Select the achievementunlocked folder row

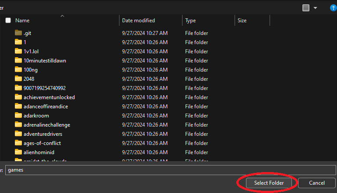49,97
